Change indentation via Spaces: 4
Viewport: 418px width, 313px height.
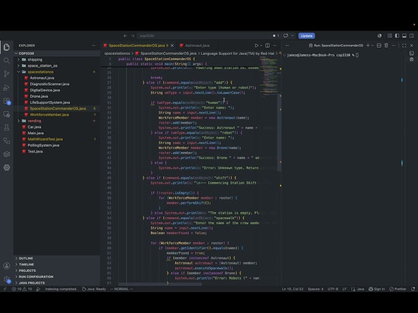click(x=315, y=289)
